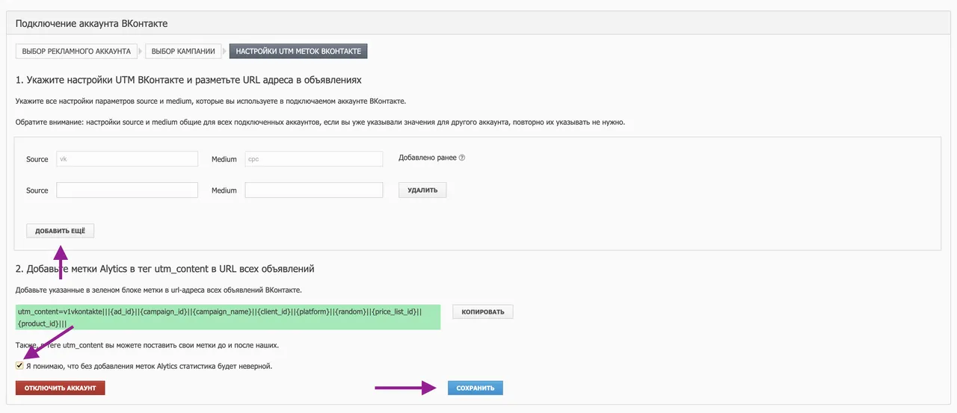Click the Подключение аккаунта ВКонтакте heading
Image resolution: width=957 pixels, height=413 pixels.
click(91, 24)
